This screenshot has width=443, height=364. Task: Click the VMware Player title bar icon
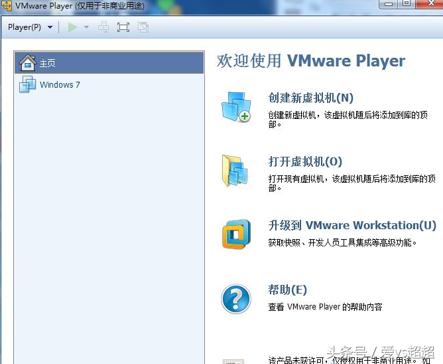pos(7,6)
